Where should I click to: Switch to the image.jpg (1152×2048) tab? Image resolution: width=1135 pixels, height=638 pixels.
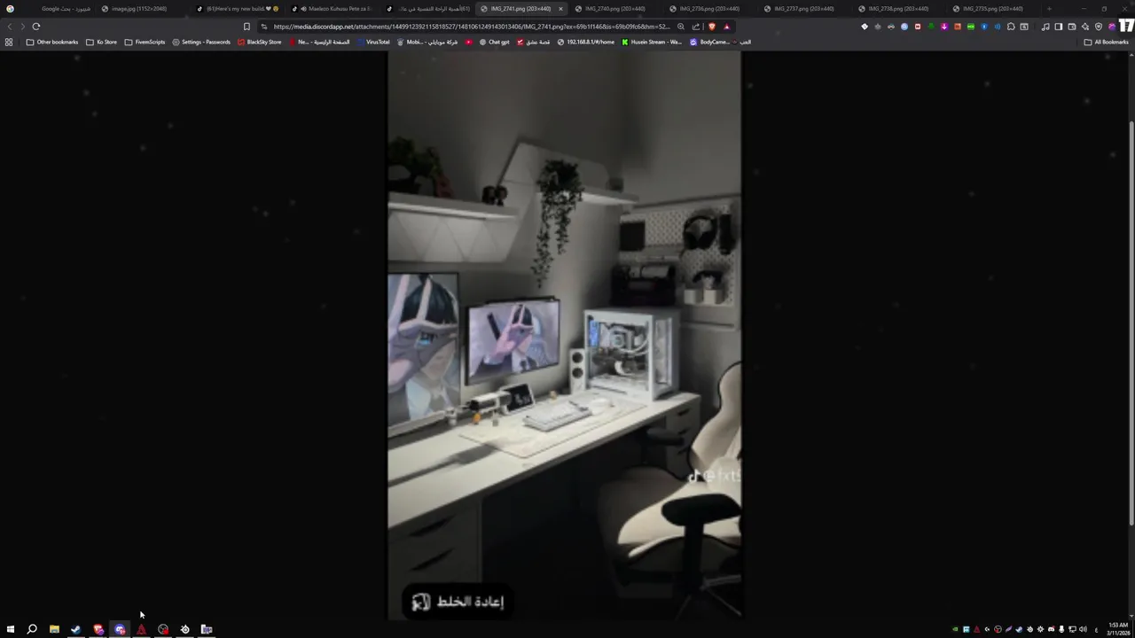(x=139, y=9)
